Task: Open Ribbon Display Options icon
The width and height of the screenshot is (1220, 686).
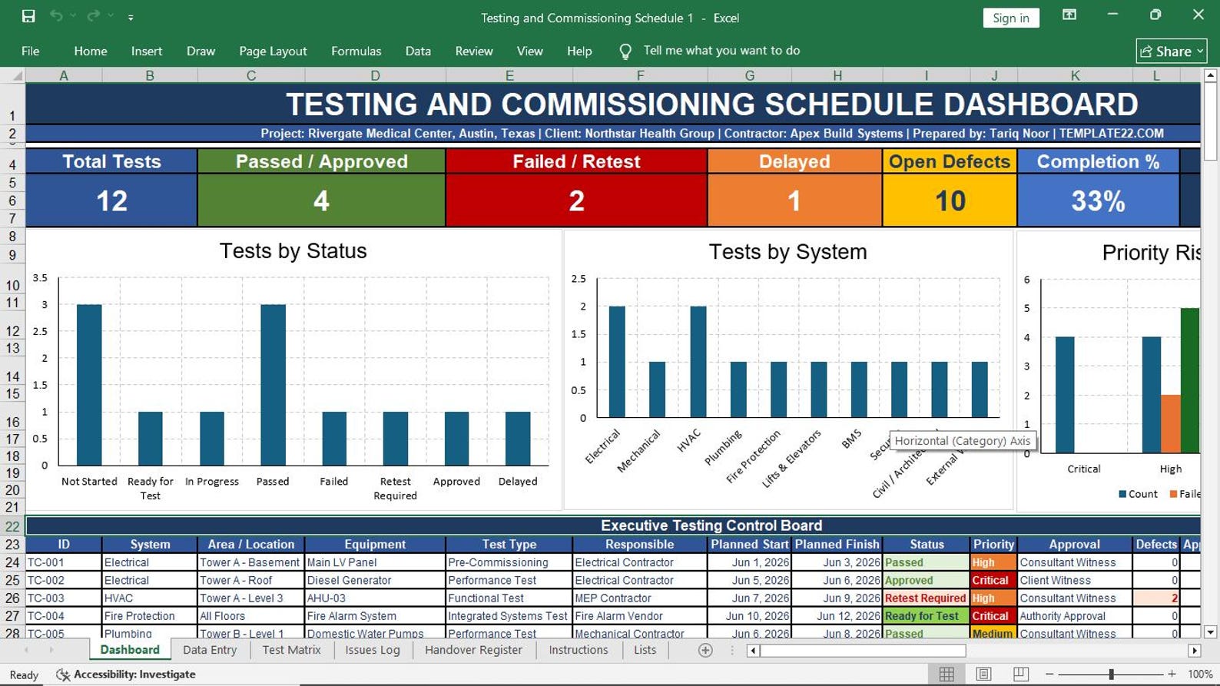Action: tap(1069, 15)
